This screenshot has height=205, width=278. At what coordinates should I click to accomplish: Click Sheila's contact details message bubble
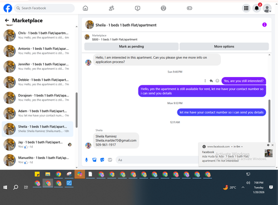pos(116,141)
